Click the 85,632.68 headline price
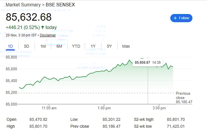This screenshot has width=207, height=134. pyautogui.click(x=29, y=17)
